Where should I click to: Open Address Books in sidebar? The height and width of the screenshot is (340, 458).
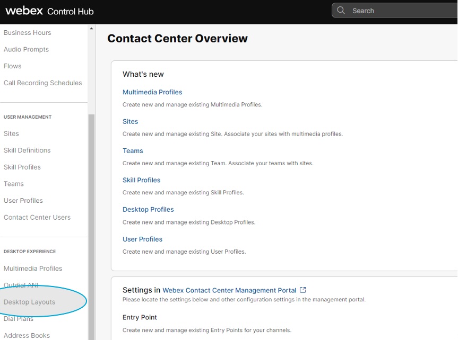(27, 335)
